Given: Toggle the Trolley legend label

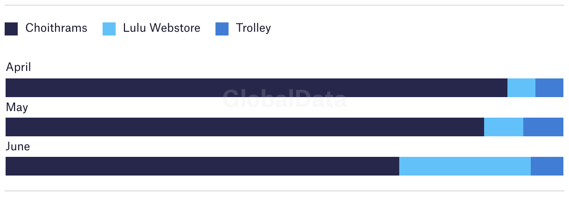Looking at the screenshot, I should click(253, 28).
